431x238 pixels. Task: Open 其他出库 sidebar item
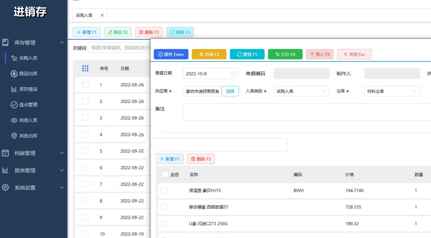click(28, 136)
